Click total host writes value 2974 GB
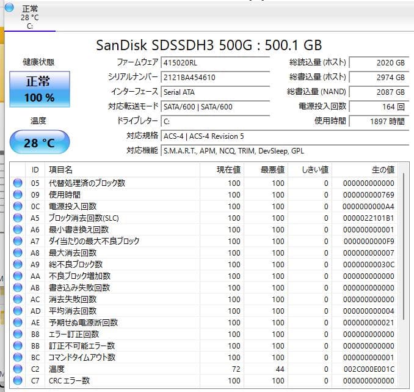This screenshot has width=414, height=392. (379, 78)
